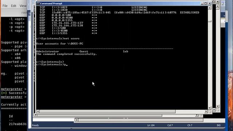Restore the window behind Command Prompt
This screenshot has height=131, width=233.
(x=214, y=1)
